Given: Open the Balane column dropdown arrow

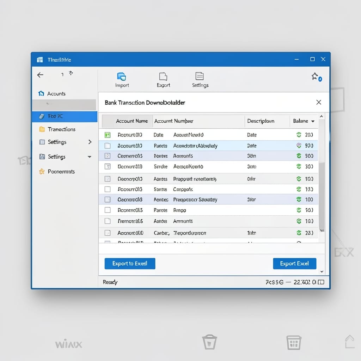Looking at the screenshot, I should [313, 121].
